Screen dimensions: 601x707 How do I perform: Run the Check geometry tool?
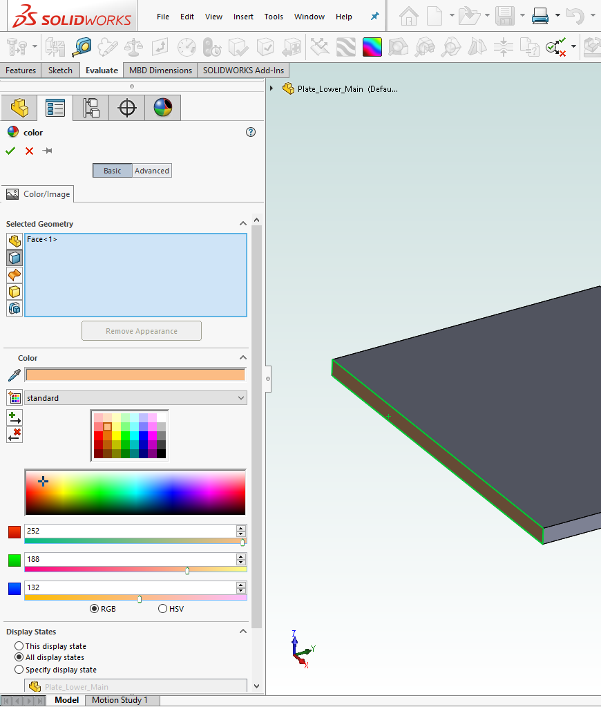[x=238, y=47]
